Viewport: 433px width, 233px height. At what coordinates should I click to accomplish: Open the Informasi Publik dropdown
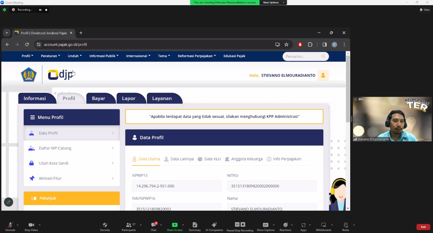pyautogui.click(x=104, y=56)
